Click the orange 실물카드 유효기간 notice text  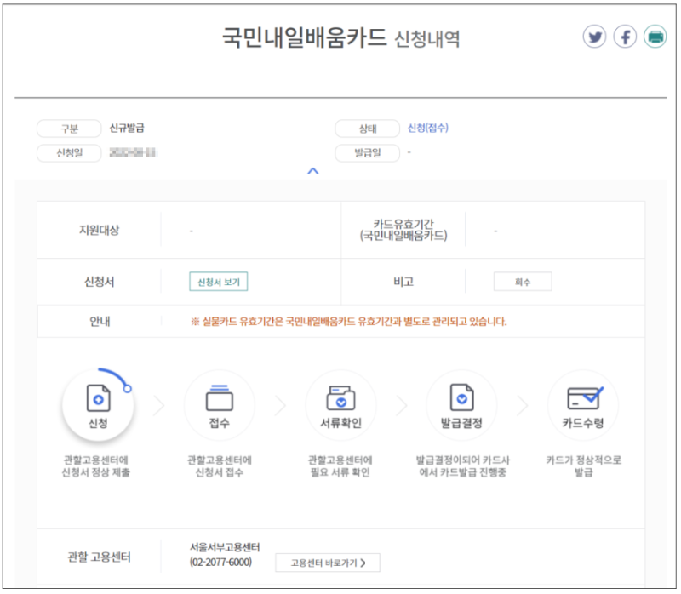tap(349, 322)
